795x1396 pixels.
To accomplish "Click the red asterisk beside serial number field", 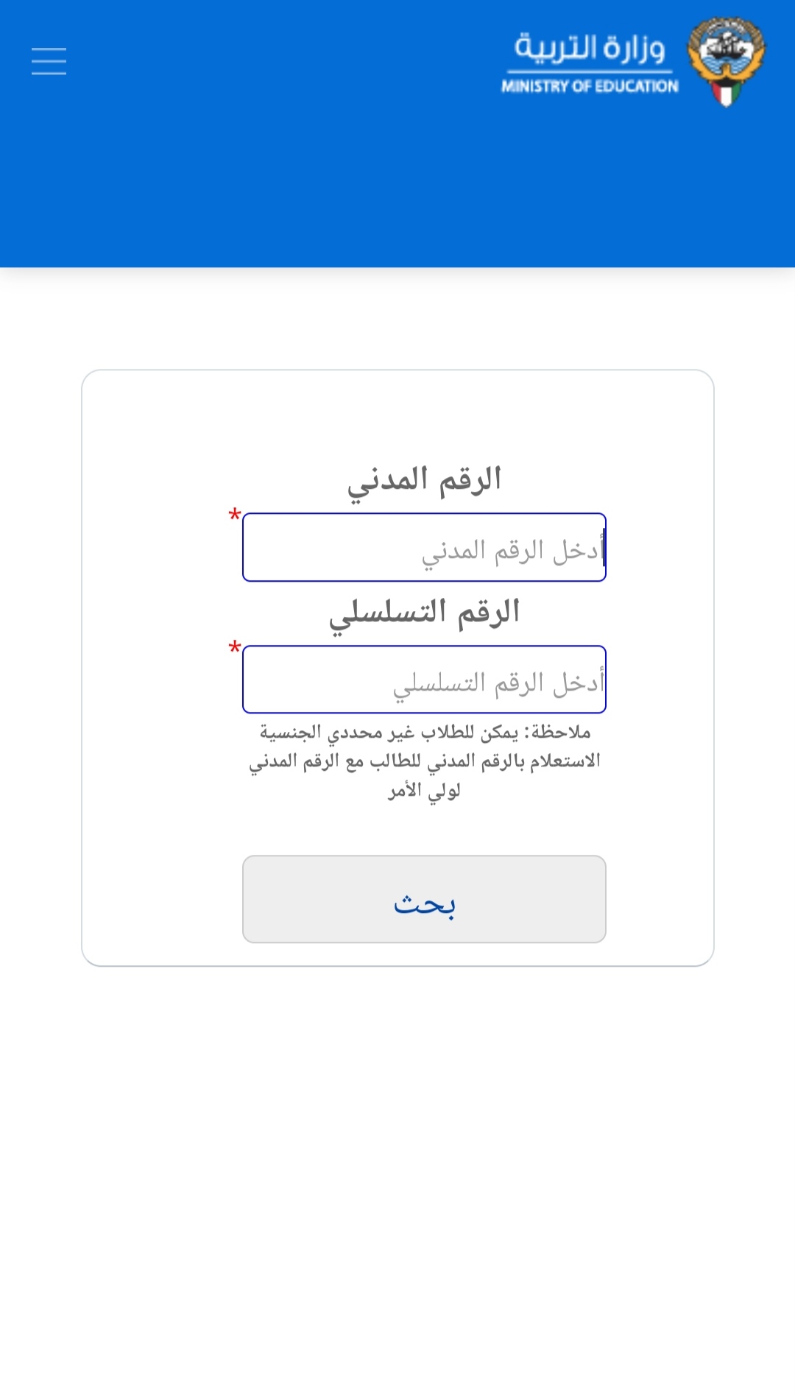I will click(235, 648).
